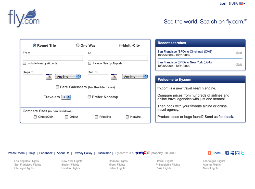The height and width of the screenshot is (189, 255).
Task: Open Orlando Flights link
Action: pyautogui.click(x=118, y=161)
